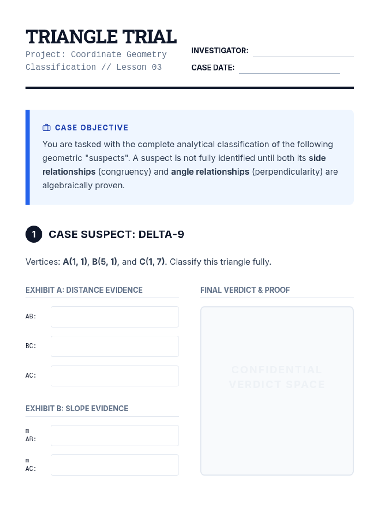Screen dimensions: 379x506
Task: Click the Triangle Trial title
Action: tap(101, 37)
